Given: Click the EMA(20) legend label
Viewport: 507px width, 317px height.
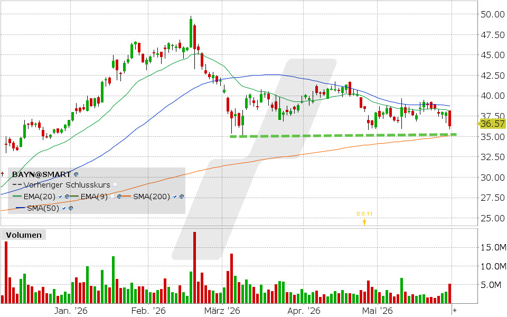Looking at the screenshot, I should [40, 197].
